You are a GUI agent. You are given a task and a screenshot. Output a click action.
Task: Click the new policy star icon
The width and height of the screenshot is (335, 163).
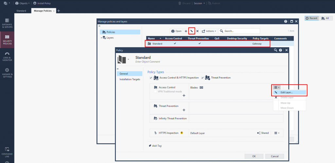click(x=186, y=31)
